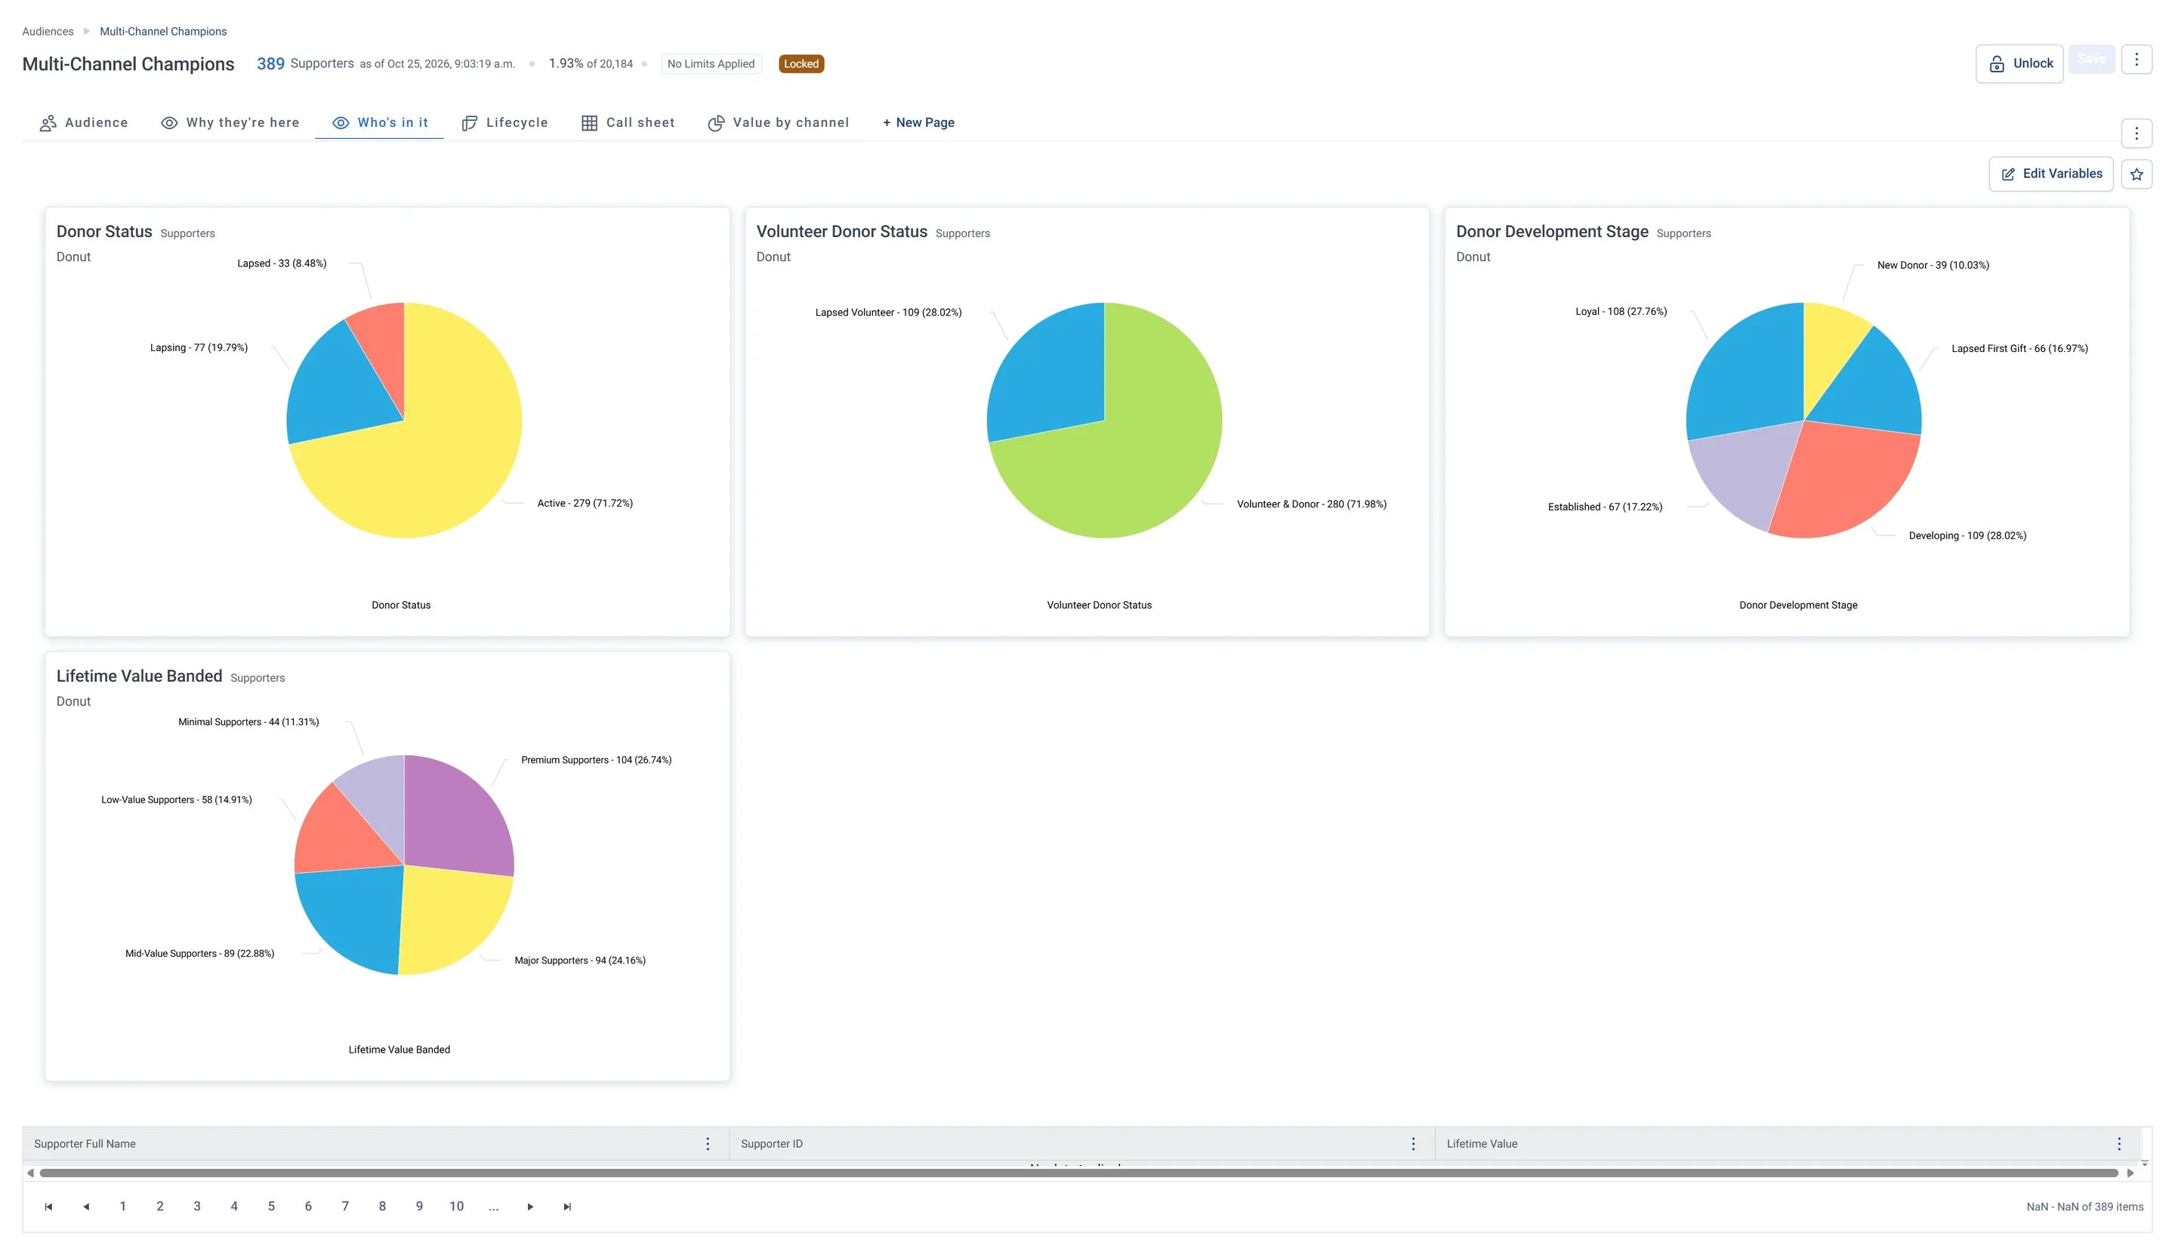2175x1255 pixels.
Task: Click the New Donor - 39 (10.03%) label
Action: (x=1933, y=264)
